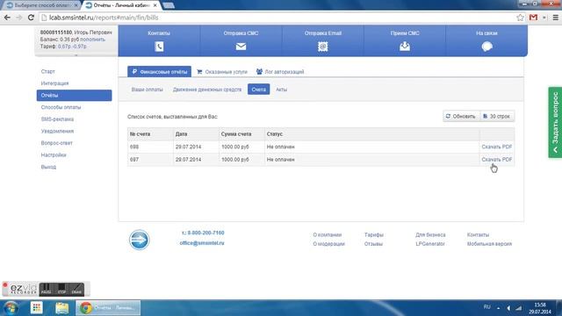Open the Gmail extension icon
The height and width of the screenshot is (316, 562).
(533, 18)
